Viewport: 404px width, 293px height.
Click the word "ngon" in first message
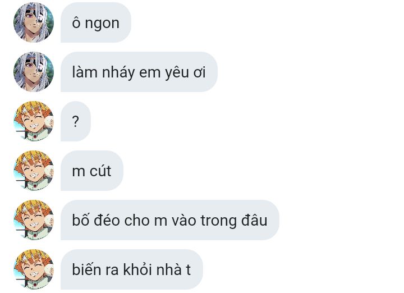(102, 24)
